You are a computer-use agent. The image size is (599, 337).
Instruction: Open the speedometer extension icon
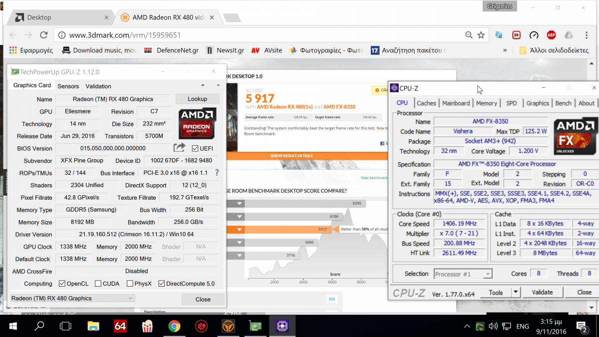tap(534, 35)
